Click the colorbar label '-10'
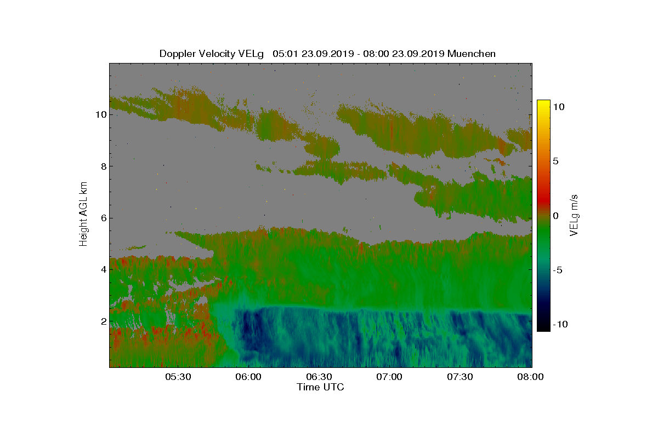 (x=560, y=324)
